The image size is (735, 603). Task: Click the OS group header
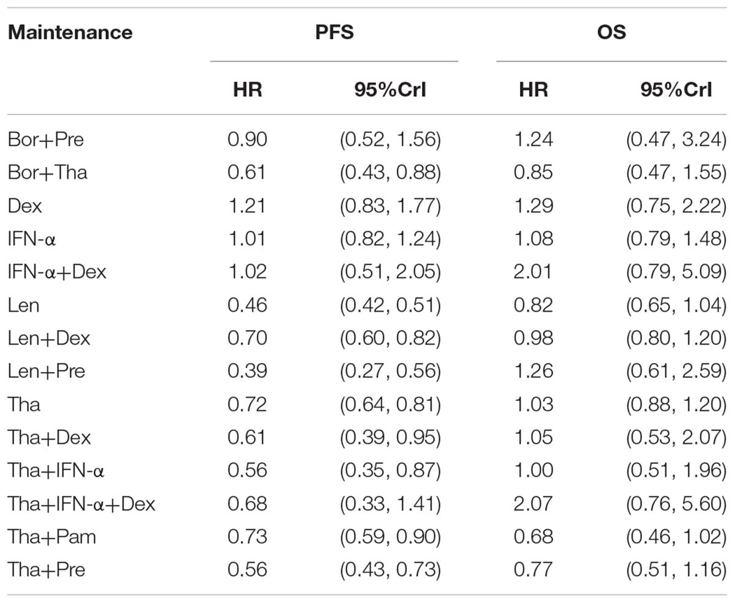point(611,32)
